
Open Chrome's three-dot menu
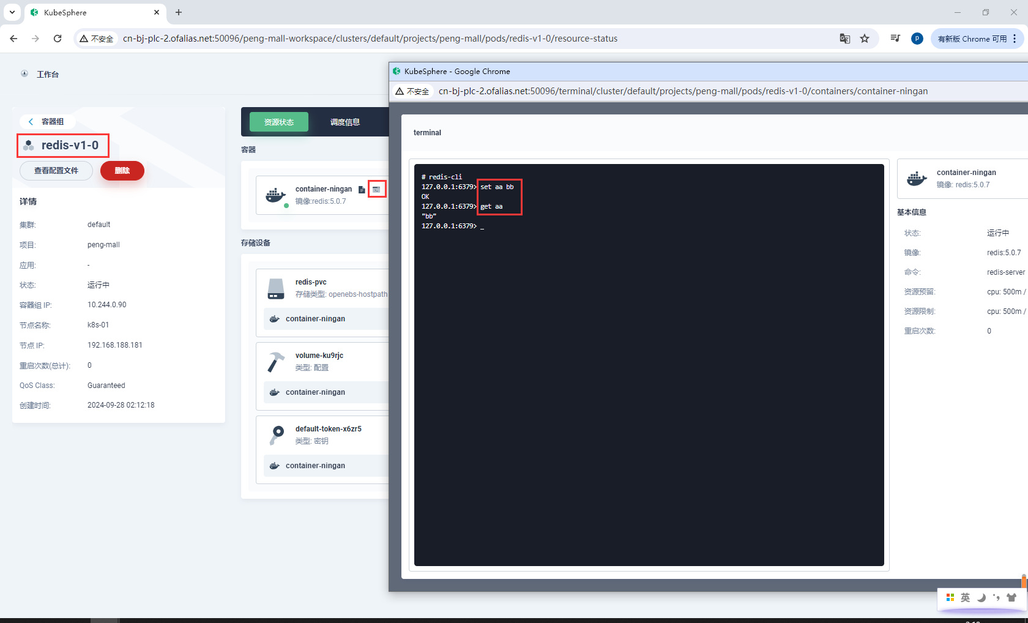[x=1015, y=39]
